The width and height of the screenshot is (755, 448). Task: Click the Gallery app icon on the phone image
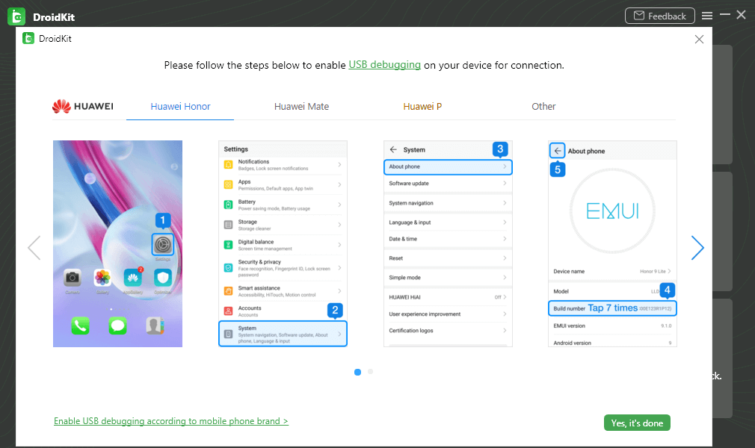click(102, 278)
